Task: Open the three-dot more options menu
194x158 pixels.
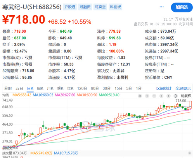Action: point(162,7)
